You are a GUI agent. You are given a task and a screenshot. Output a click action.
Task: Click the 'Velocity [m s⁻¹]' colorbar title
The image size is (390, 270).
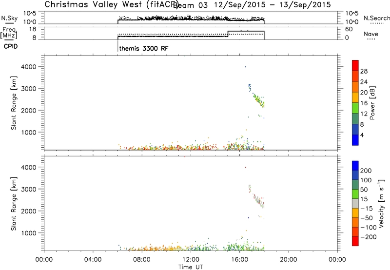point(381,204)
